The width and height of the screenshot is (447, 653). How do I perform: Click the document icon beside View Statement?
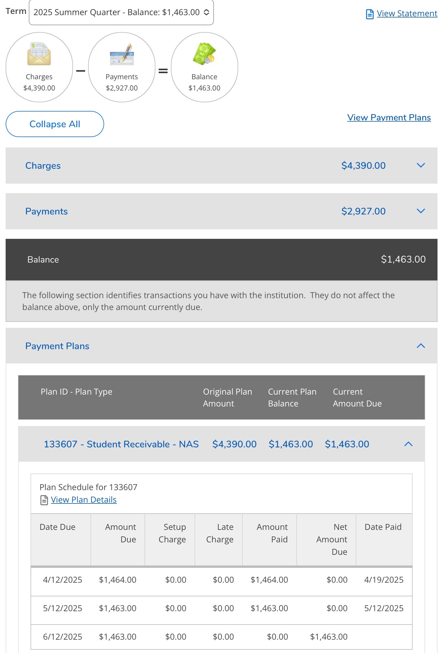click(x=370, y=14)
